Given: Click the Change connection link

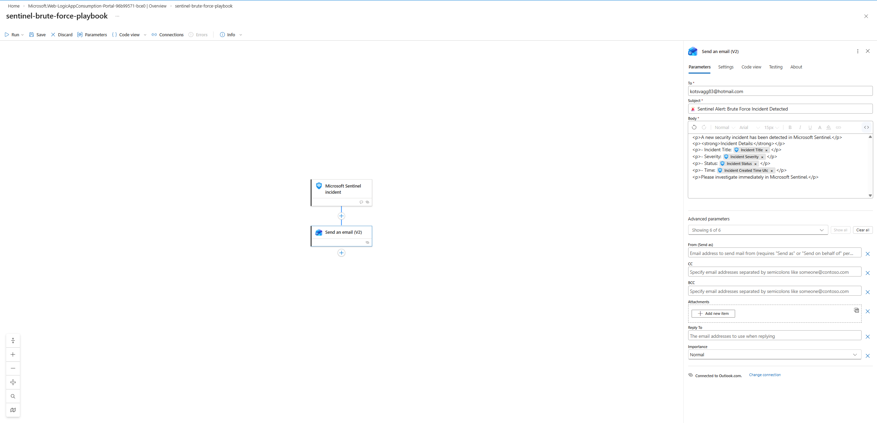Looking at the screenshot, I should 765,375.
